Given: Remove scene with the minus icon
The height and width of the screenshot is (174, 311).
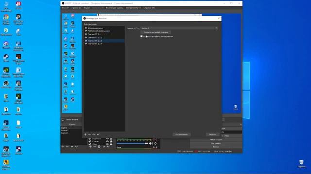Looking at the screenshot, I should (x=67, y=147).
